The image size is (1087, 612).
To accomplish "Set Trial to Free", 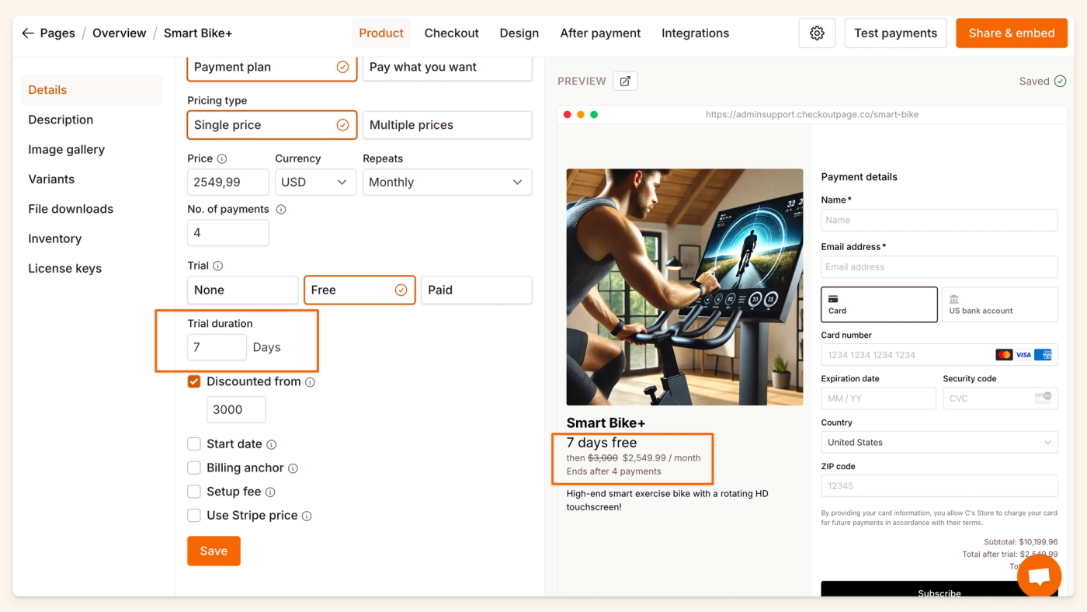I will click(x=359, y=290).
